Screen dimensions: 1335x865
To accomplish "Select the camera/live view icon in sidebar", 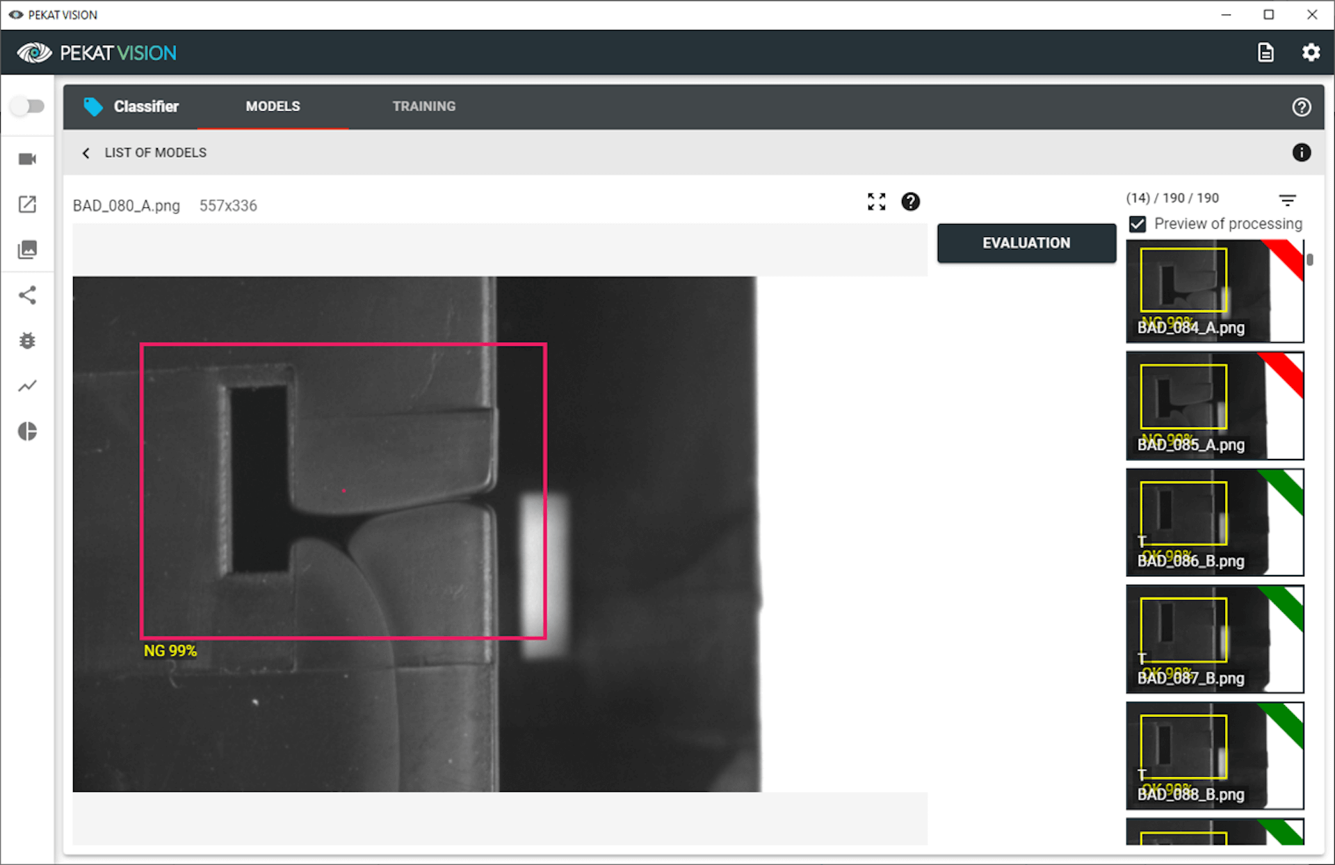I will coord(27,159).
